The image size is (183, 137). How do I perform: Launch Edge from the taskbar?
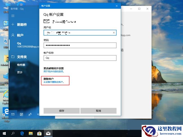(22, 133)
